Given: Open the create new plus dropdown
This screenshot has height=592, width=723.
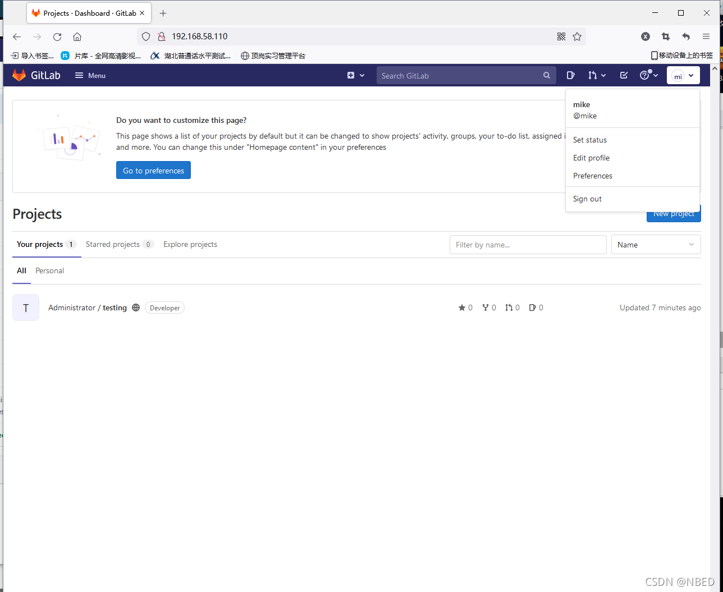Looking at the screenshot, I should pyautogui.click(x=356, y=75).
